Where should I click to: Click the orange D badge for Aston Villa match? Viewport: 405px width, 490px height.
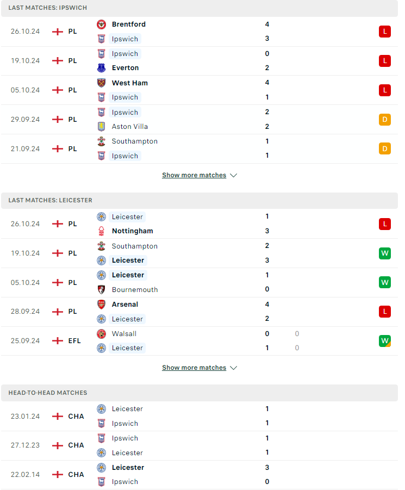[x=385, y=120]
